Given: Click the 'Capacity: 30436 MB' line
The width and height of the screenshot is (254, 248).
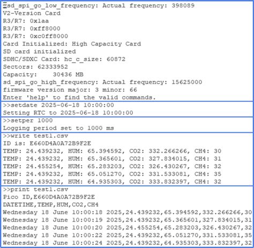Looking at the screenshot, I should 43,74.
